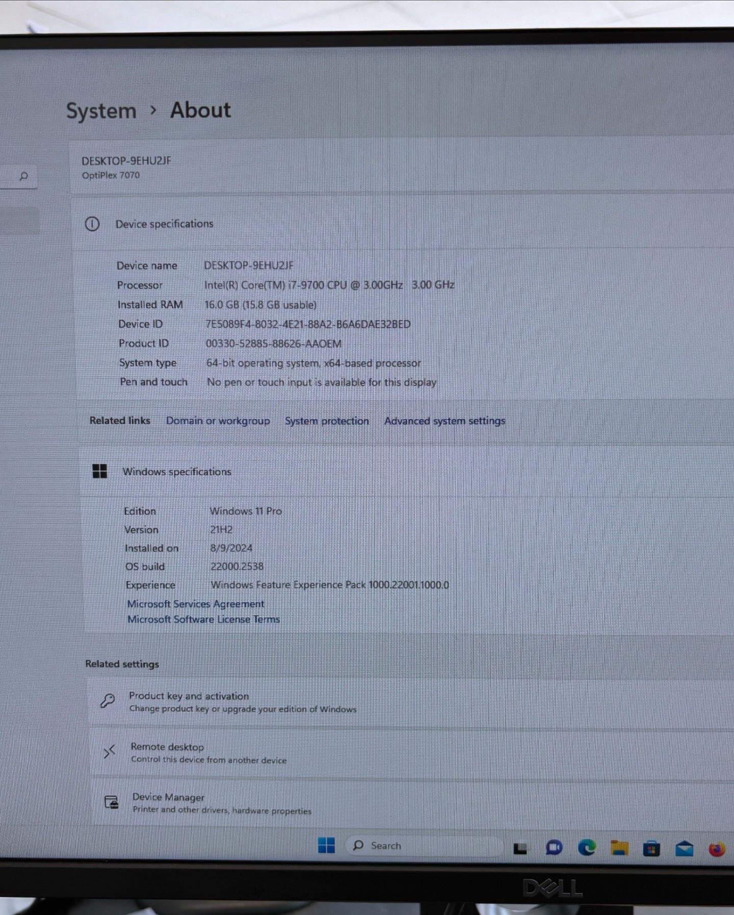Open Microsoft Store from the taskbar

tap(651, 849)
